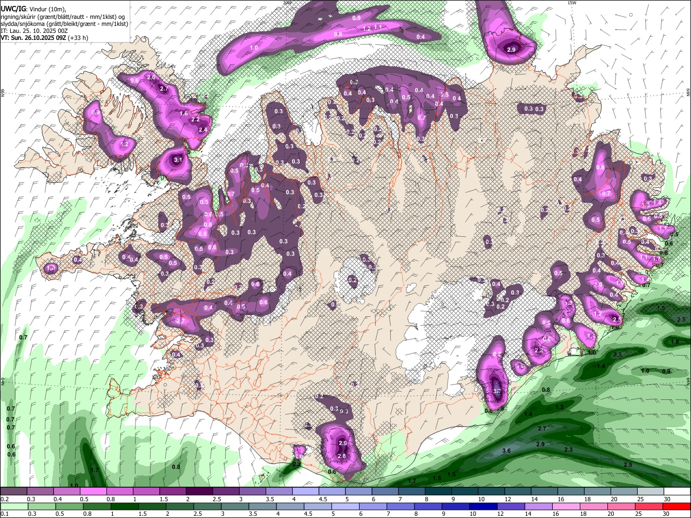Pick the red bottom-row swatch labeled 30
The width and height of the screenshot is (691, 518).
[x=677, y=506]
